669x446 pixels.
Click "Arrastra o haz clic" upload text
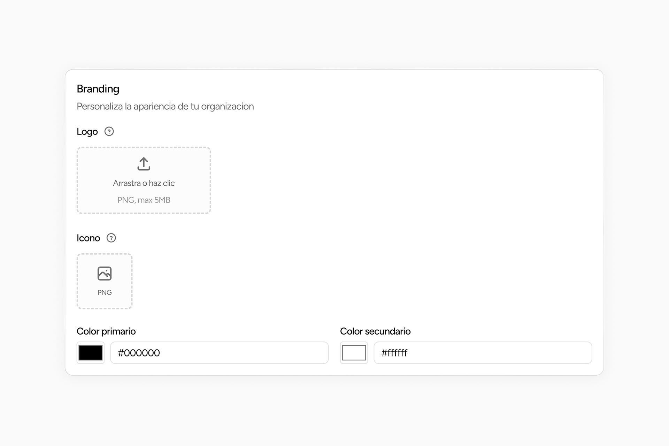[144, 183]
